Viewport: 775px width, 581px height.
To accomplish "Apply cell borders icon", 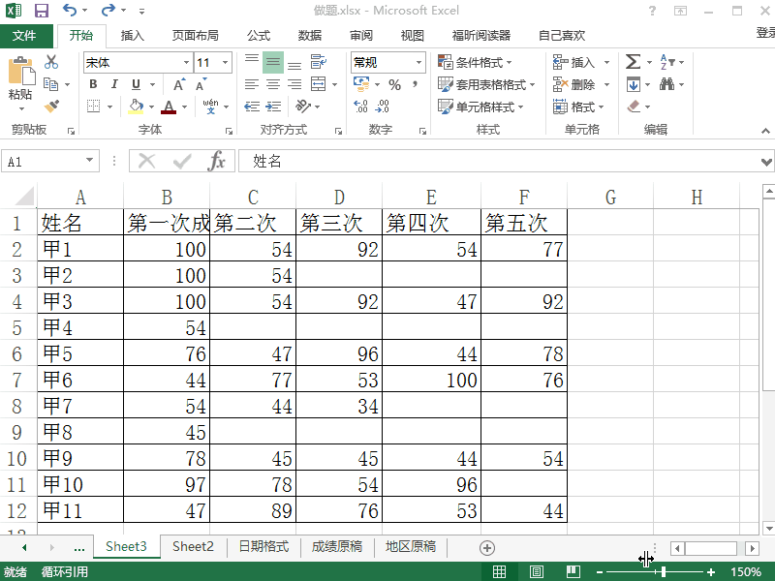I will point(93,107).
